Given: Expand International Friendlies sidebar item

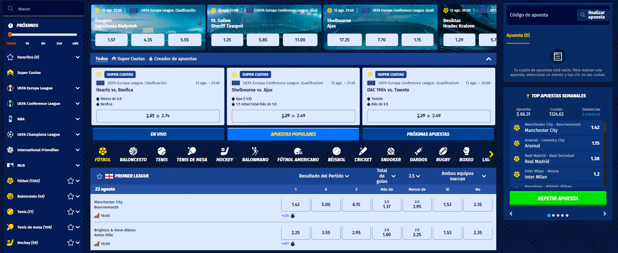Looking at the screenshot, I should pyautogui.click(x=78, y=150).
